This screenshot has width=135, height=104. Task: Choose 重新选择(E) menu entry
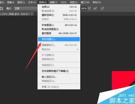point(59,15)
